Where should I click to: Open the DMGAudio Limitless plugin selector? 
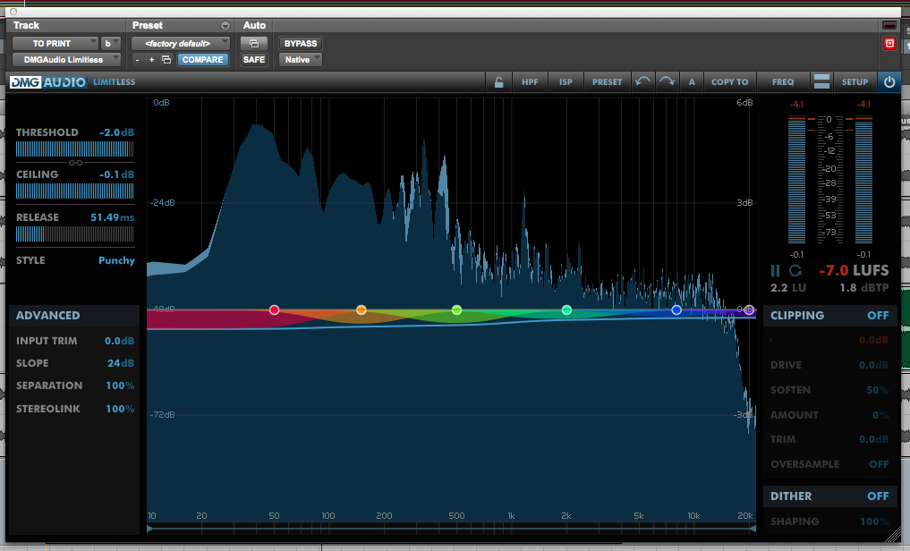67,60
